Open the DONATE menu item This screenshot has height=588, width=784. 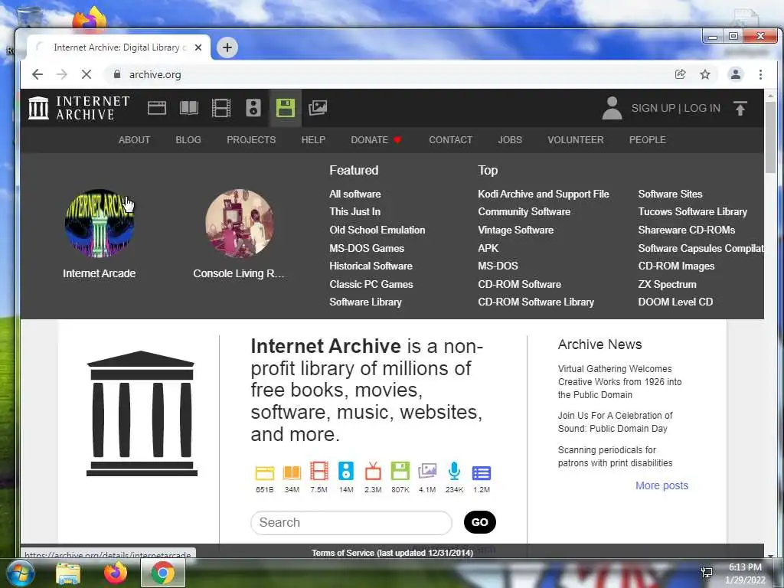tap(376, 140)
